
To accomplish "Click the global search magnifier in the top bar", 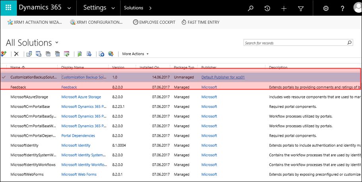I will (x=250, y=8).
